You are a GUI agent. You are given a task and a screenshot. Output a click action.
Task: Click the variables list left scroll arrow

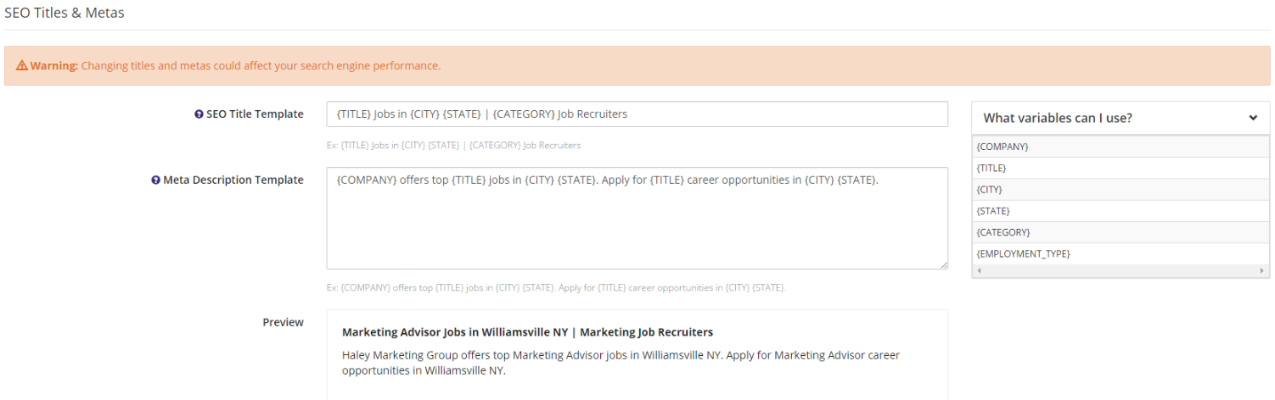[980, 271]
